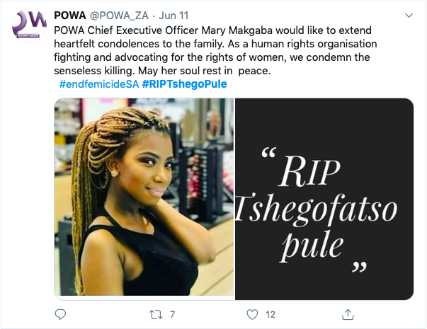Click the bold POWA display name
Viewport: 427px width, 329px height.
(x=70, y=16)
